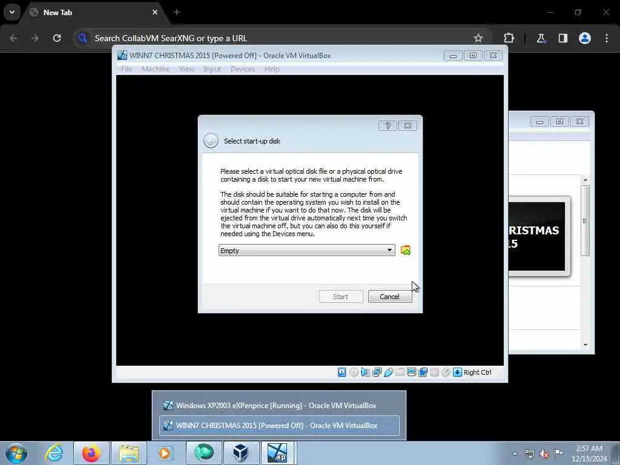Open the Chrome tab search chevron
The image size is (620, 465).
click(12, 12)
